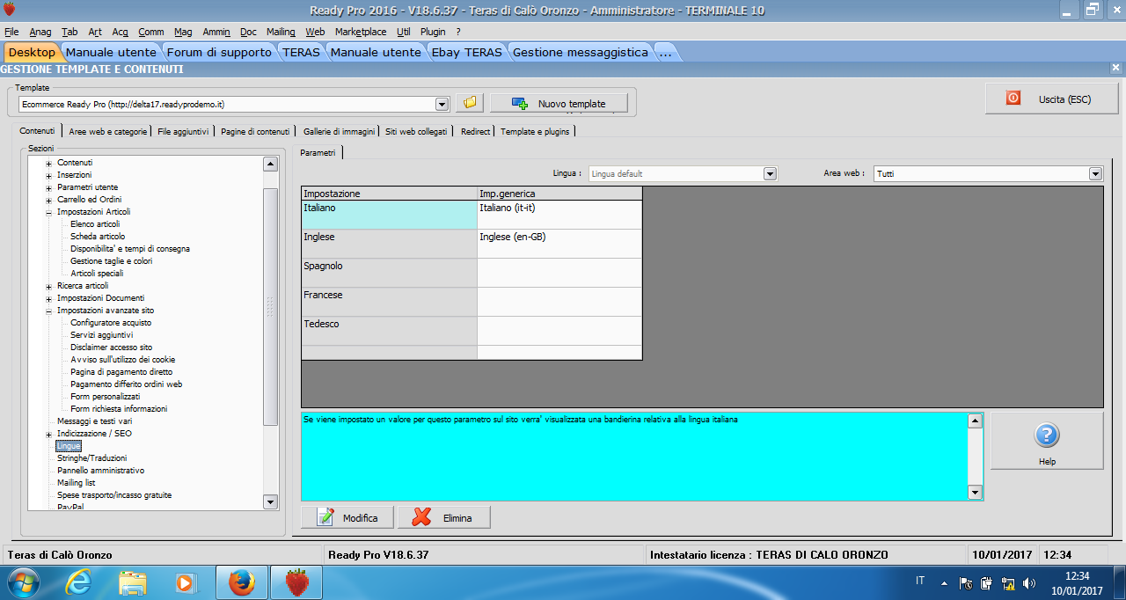
Task: Open the Marketplace menu
Action: point(361,32)
